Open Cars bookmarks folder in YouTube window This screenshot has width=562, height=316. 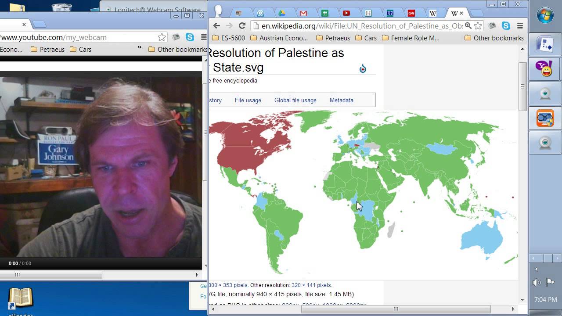pyautogui.click(x=80, y=50)
